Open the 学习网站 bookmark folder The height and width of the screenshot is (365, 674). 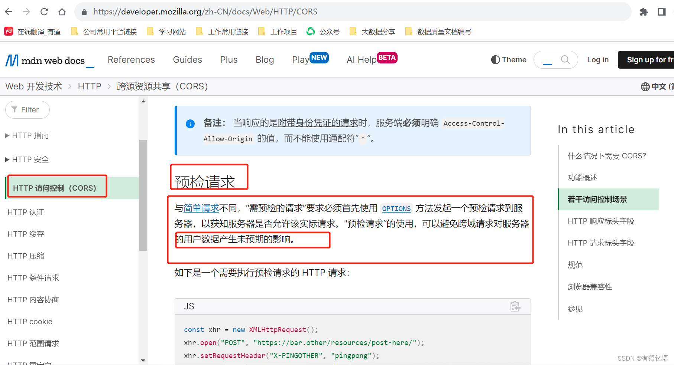[166, 32]
